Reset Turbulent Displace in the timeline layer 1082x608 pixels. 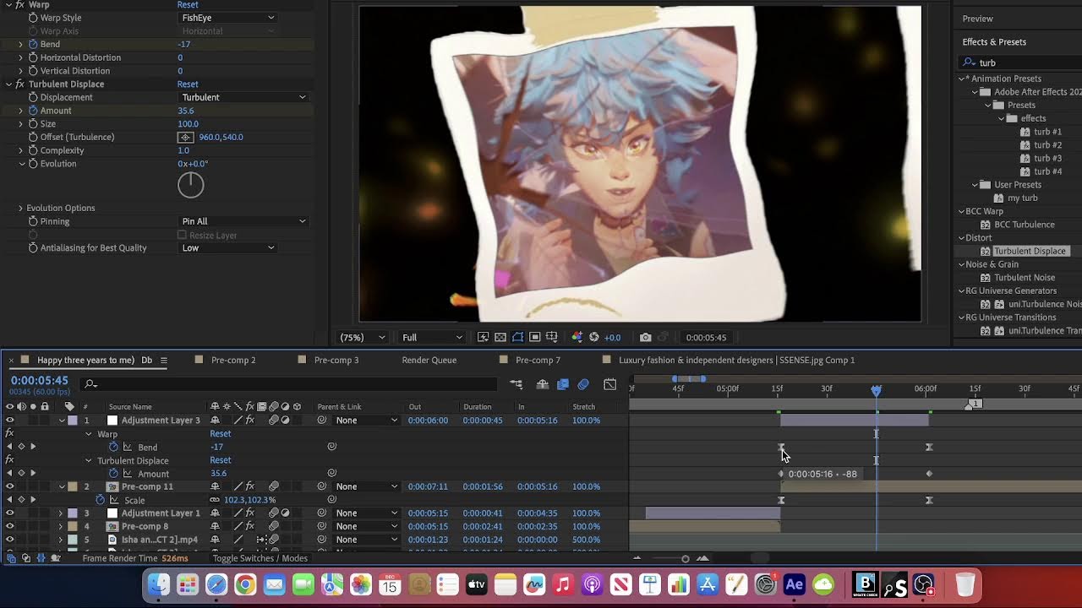pos(221,460)
